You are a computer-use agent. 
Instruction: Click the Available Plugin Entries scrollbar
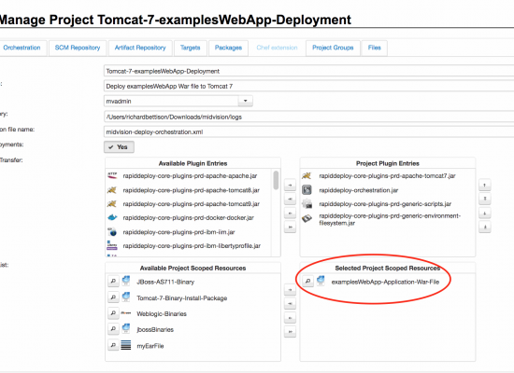[x=276, y=180]
